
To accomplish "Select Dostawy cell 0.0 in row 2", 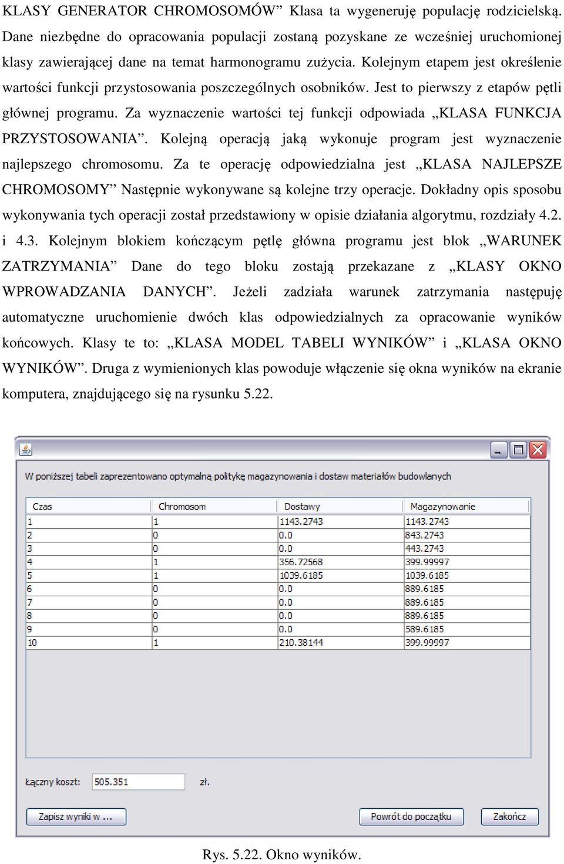I will (341, 535).
